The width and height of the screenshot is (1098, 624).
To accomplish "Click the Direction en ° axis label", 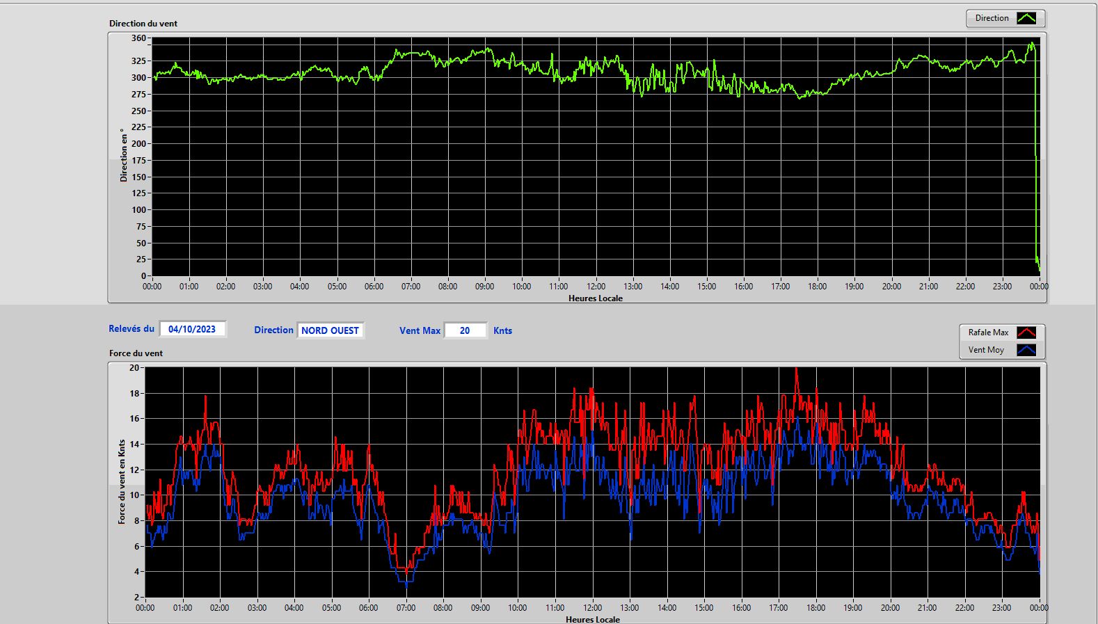I will (x=124, y=155).
